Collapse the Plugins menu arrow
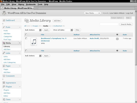 tap(20, 87)
